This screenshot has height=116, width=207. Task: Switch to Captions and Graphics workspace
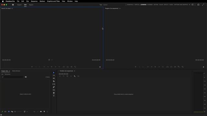[x=181, y=5]
